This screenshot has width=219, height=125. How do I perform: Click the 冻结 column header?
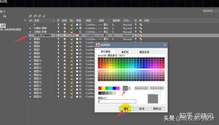coord(64,20)
